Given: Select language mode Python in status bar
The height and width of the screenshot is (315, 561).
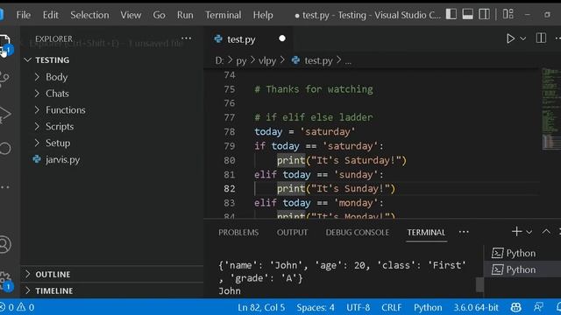Looking at the screenshot, I should (x=428, y=307).
